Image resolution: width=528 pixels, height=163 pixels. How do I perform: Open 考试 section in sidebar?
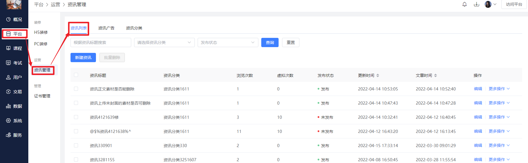click(x=14, y=63)
